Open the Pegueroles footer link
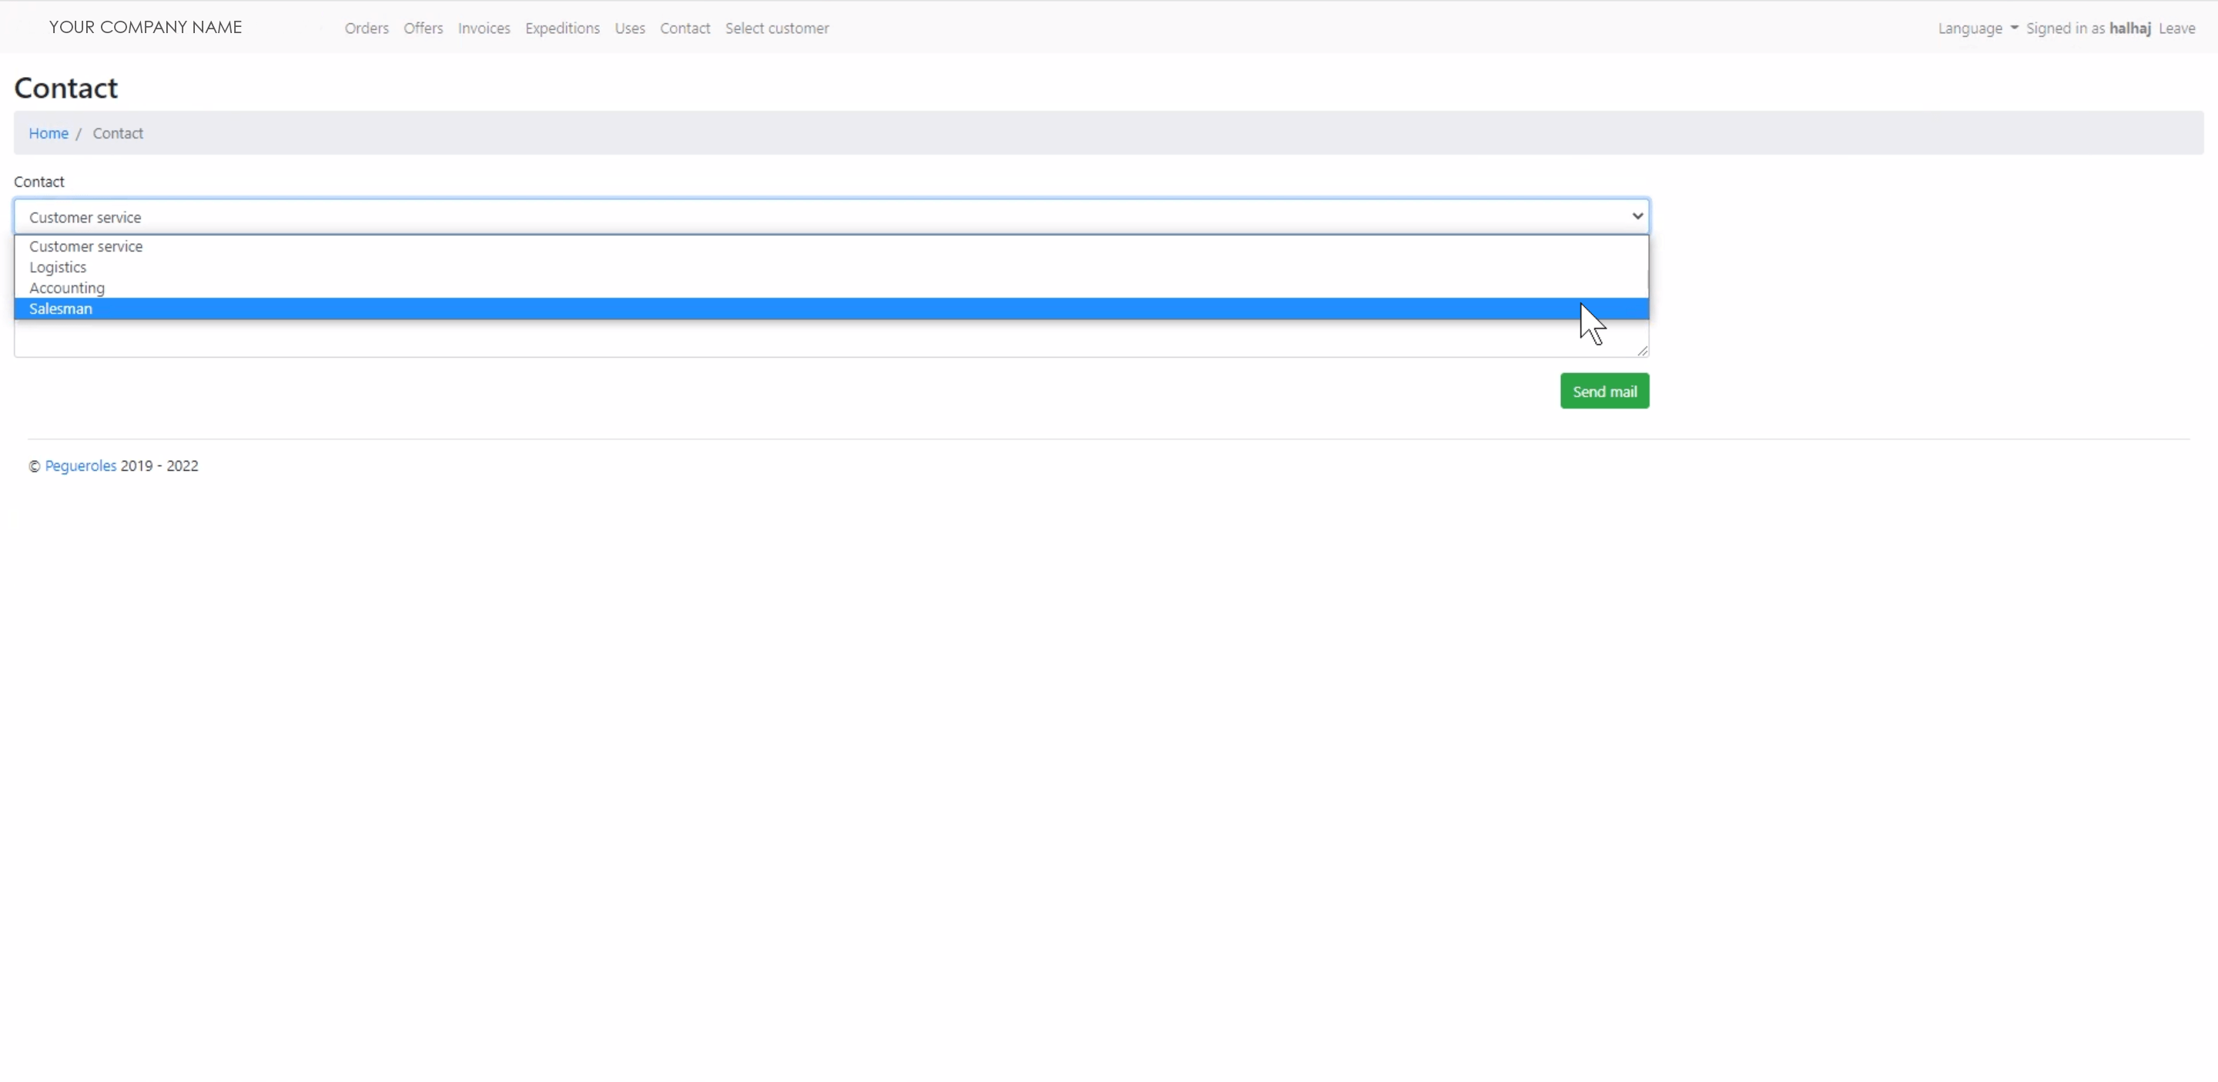Image resolution: width=2218 pixels, height=1082 pixels. (x=80, y=466)
